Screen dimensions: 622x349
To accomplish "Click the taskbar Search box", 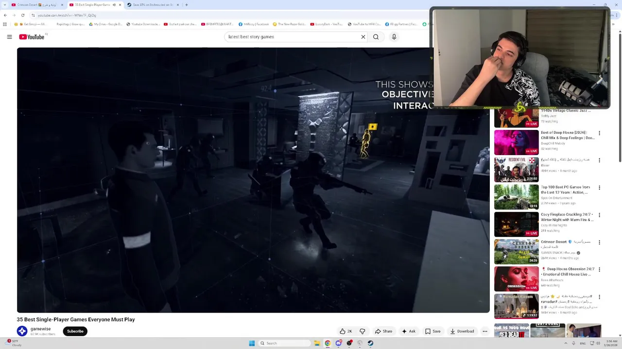I will 284,343.
